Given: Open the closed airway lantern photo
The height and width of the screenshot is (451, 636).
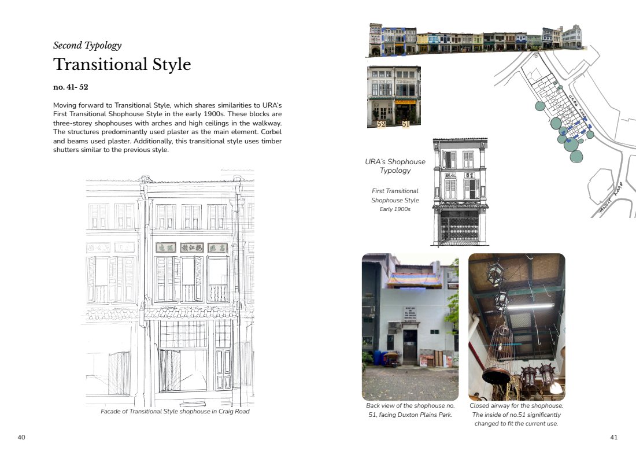Looking at the screenshot, I should pos(517,327).
